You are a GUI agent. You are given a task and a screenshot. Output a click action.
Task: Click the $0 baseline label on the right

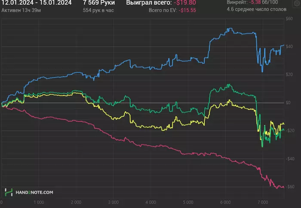point(288,102)
